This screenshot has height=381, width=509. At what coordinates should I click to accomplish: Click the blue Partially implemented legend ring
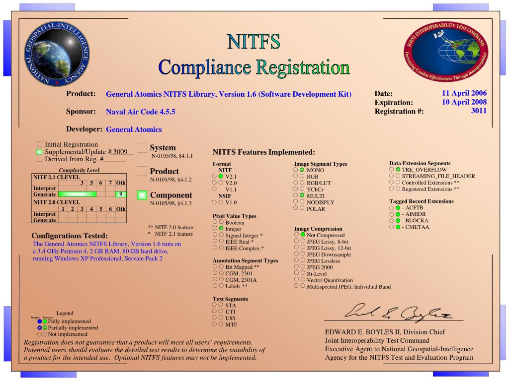[x=40, y=328]
